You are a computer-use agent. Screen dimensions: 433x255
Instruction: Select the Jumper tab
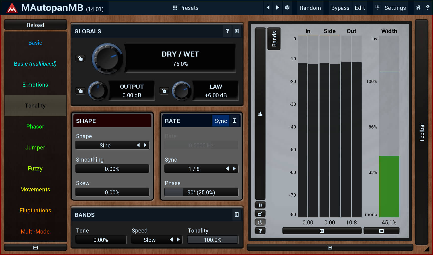pyautogui.click(x=35, y=147)
